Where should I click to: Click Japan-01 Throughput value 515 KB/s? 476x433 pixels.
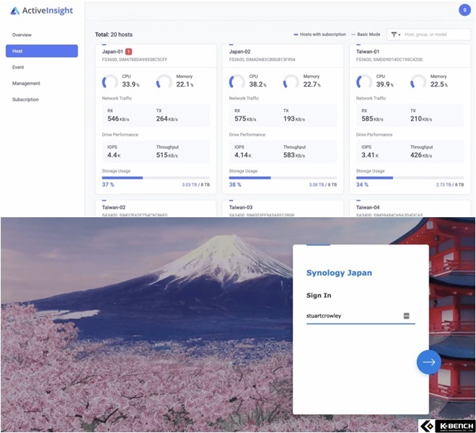click(167, 155)
